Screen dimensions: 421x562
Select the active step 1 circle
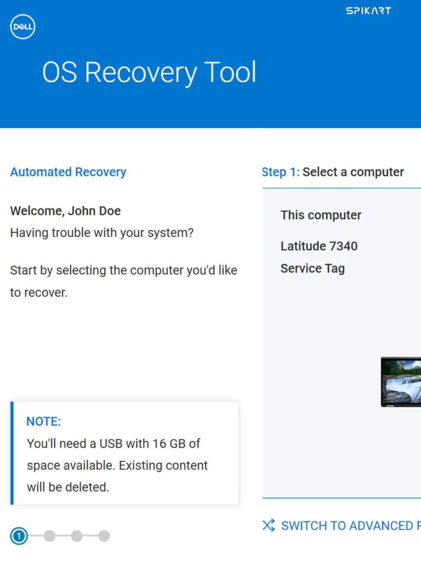pyautogui.click(x=19, y=536)
